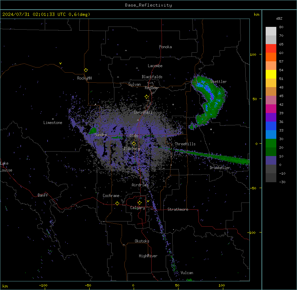The width and height of the screenshot is (297, 290).
Task: Click the bottom axis -100 tick label
Action: pos(43,285)
